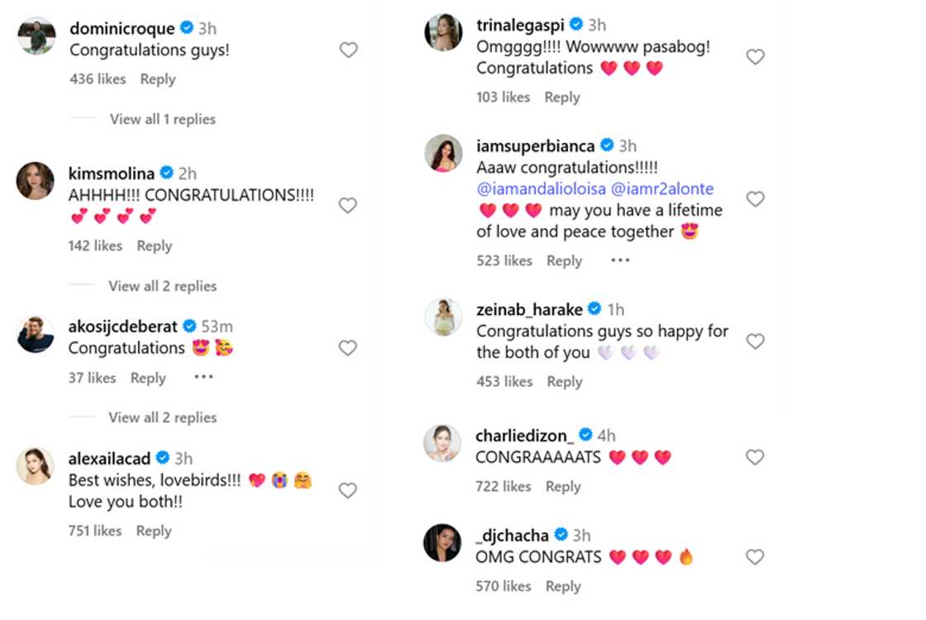Toggle the like heart on _djchacha's comment
This screenshot has width=926, height=620.
tap(755, 557)
